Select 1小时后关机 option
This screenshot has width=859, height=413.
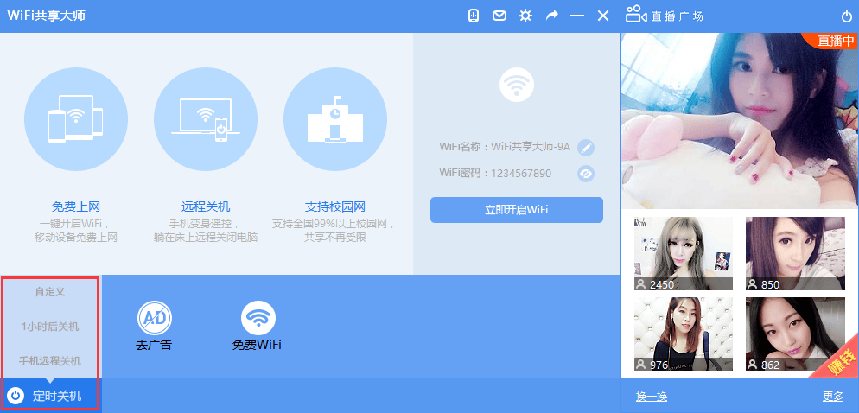tap(50, 327)
